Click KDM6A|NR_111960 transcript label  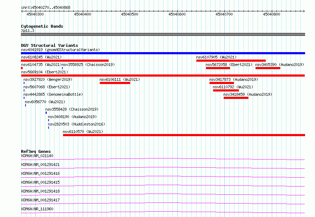point(38,209)
